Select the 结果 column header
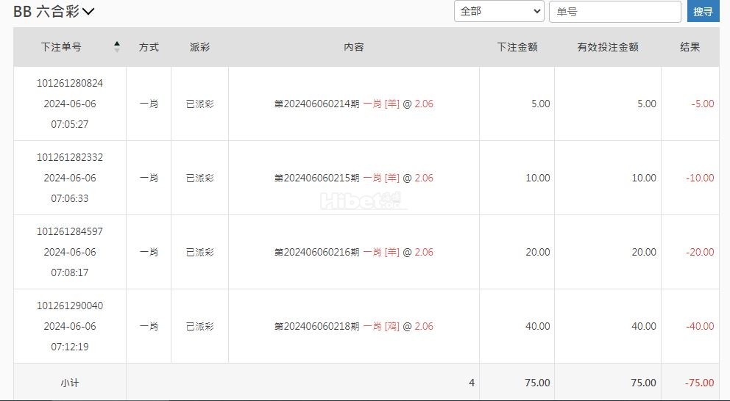 (x=690, y=47)
